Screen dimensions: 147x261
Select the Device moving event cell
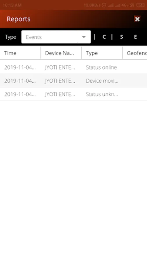click(102, 81)
